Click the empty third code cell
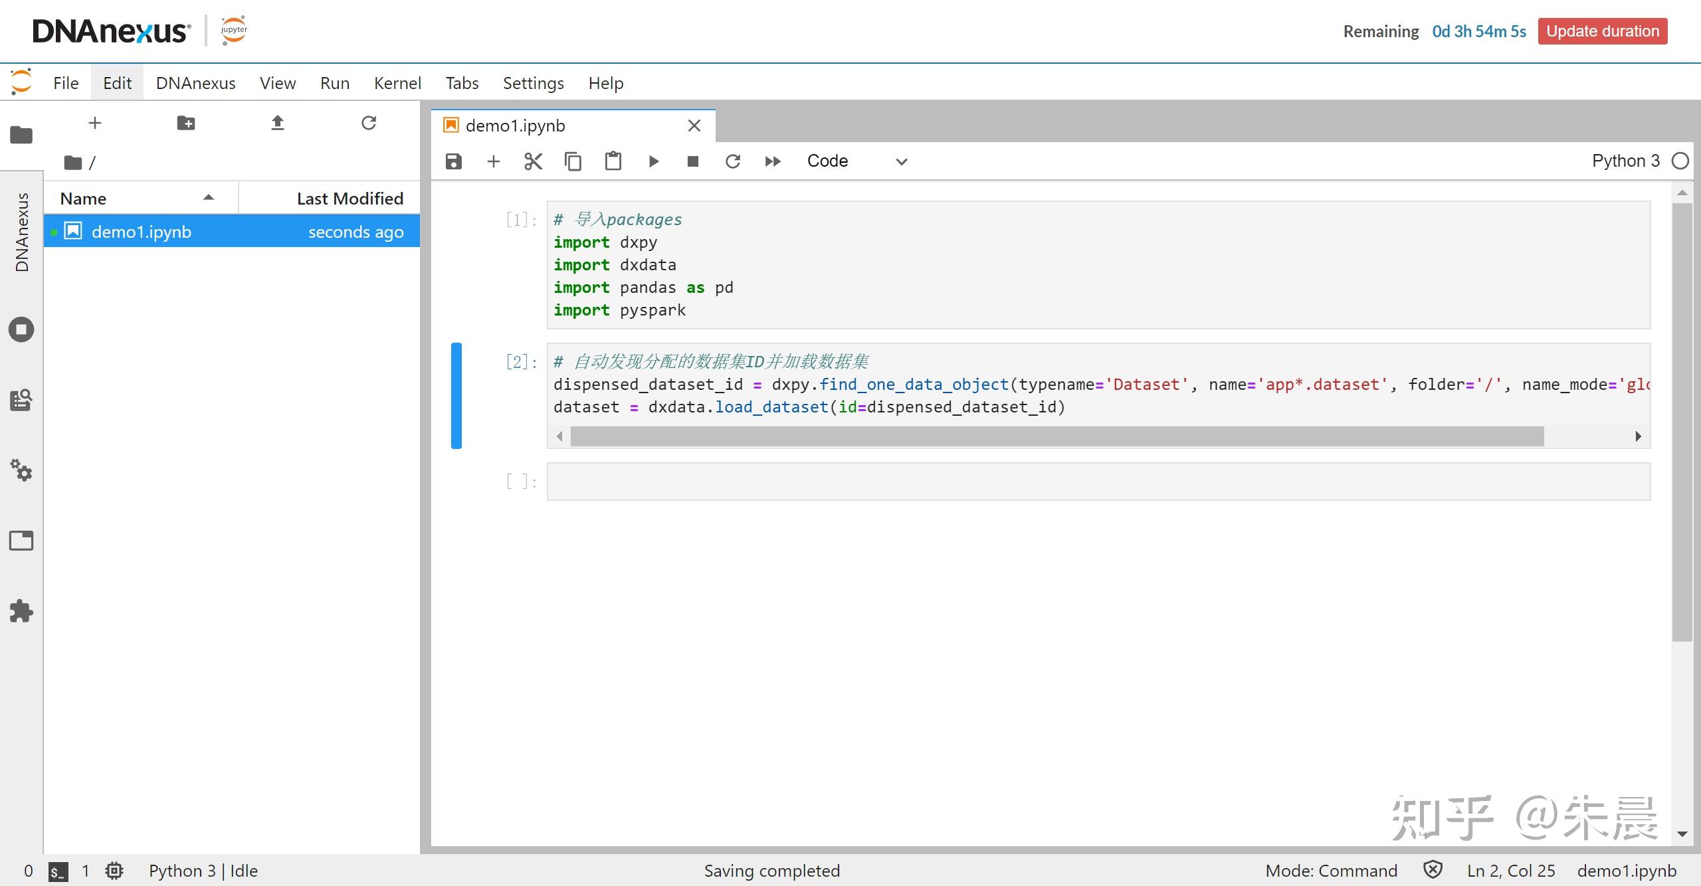1701x886 pixels. (1099, 482)
